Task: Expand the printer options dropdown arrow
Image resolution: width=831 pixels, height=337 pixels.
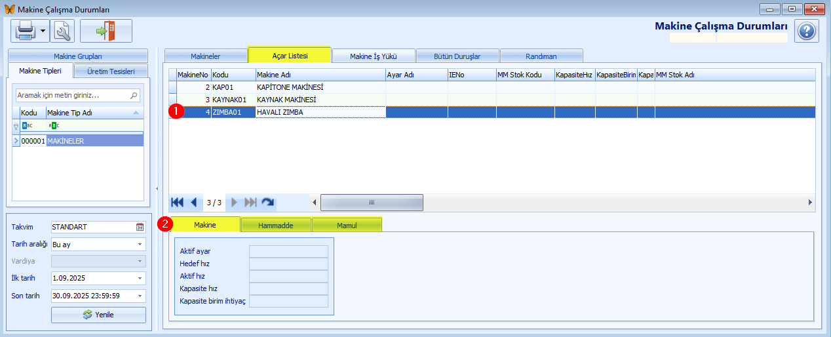Action: coord(43,31)
